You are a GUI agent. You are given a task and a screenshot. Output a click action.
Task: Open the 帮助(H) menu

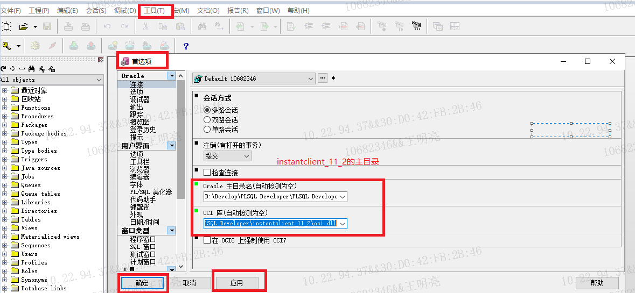point(298,11)
